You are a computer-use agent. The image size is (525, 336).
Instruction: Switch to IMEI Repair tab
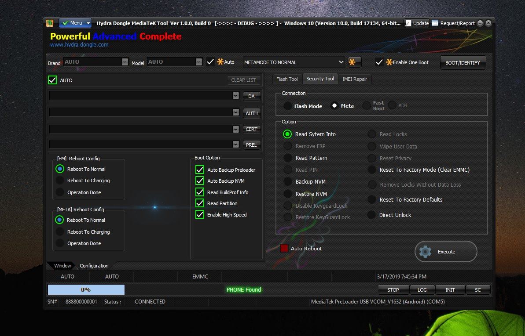[355, 79]
